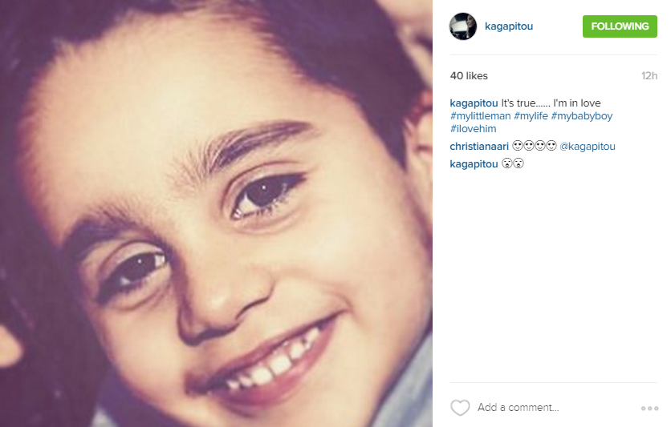Click surprised emojis in kagapitou's reply
Image resolution: width=671 pixels, height=427 pixels.
pyautogui.click(x=513, y=163)
